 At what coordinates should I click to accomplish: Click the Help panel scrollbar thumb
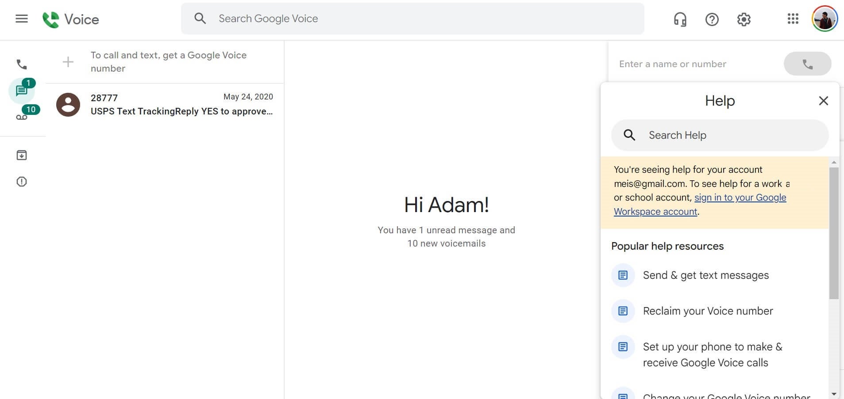point(834,233)
